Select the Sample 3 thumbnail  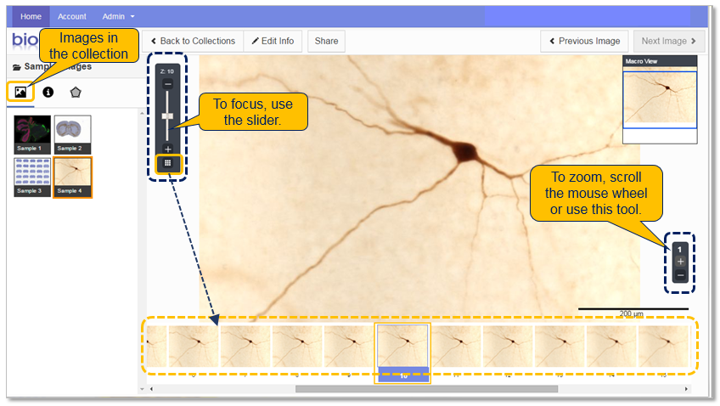click(31, 177)
